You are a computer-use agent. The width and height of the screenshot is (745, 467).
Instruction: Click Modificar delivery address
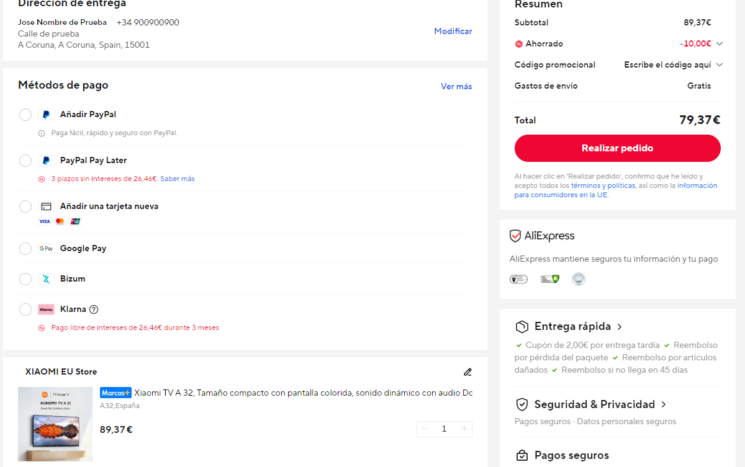point(453,32)
